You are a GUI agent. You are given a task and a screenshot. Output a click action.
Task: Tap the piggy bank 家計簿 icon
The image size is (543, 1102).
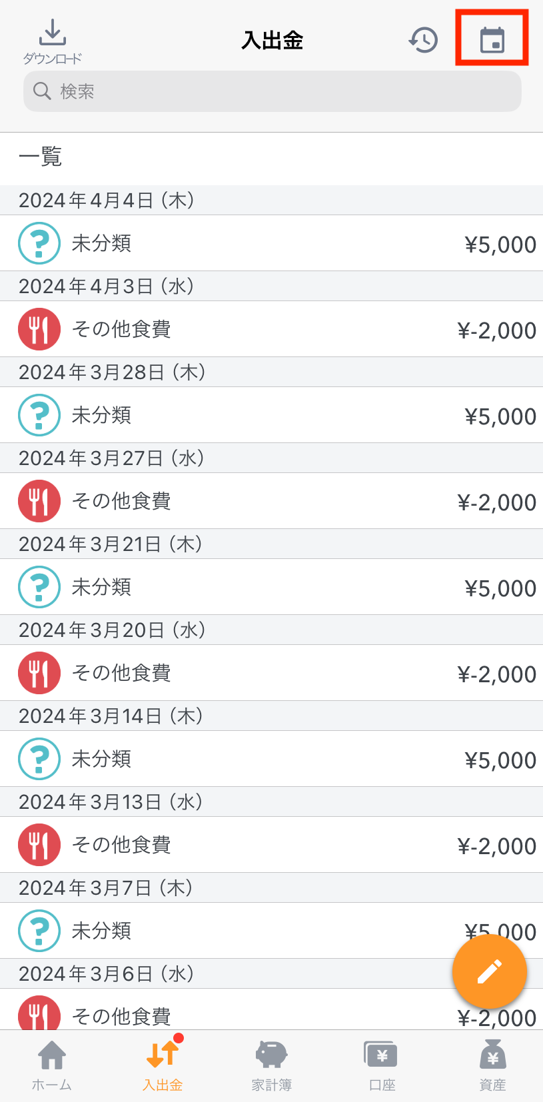271,1055
